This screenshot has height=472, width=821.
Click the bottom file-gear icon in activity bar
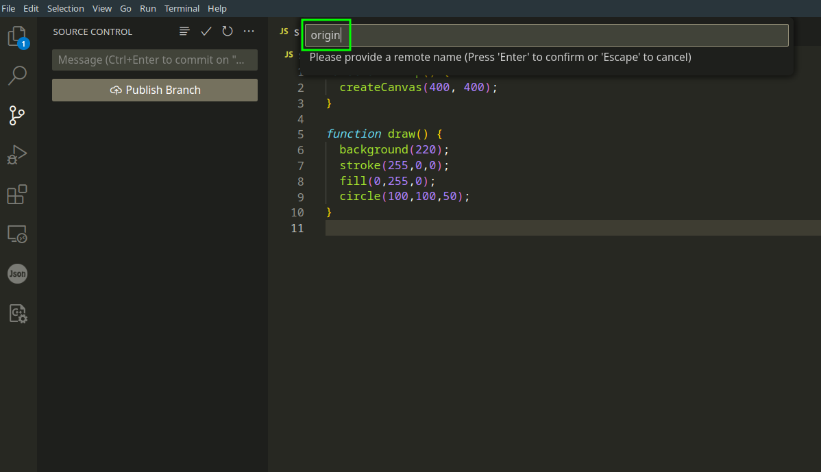[x=18, y=314]
